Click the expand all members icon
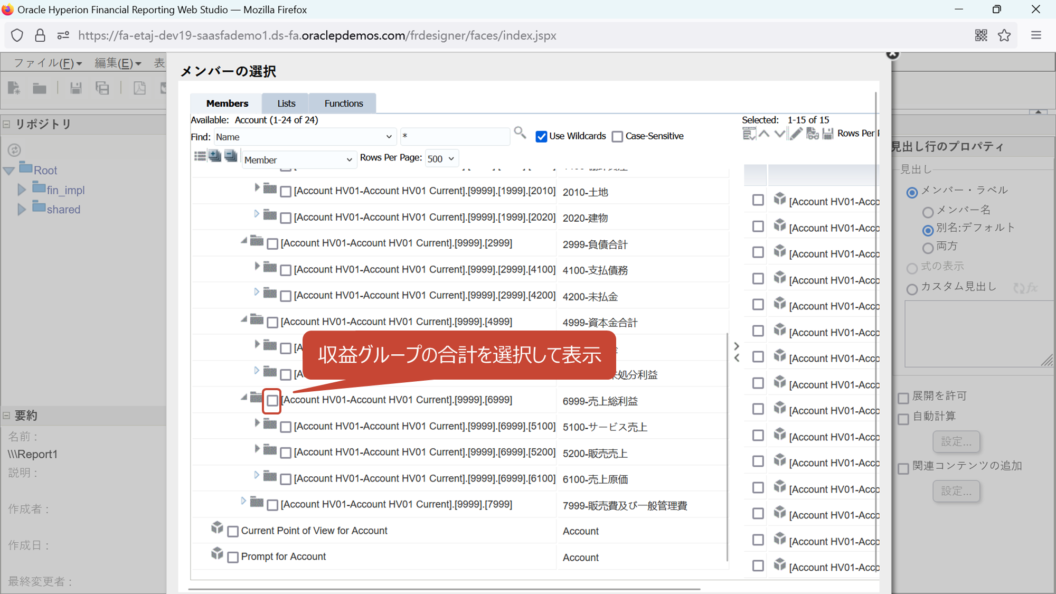 coord(215,156)
